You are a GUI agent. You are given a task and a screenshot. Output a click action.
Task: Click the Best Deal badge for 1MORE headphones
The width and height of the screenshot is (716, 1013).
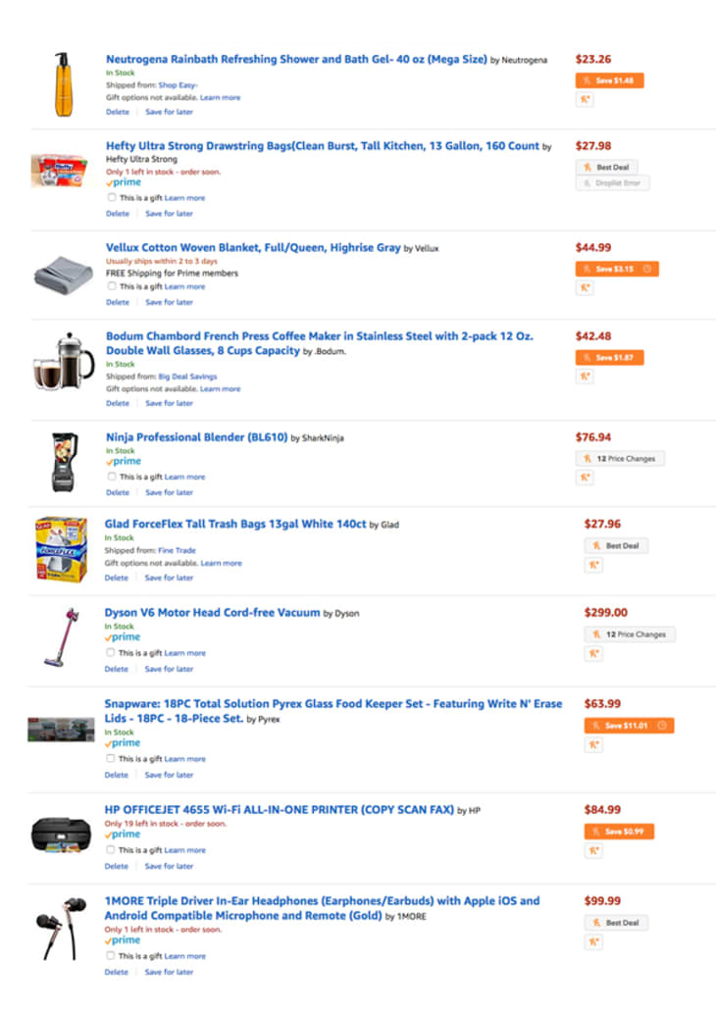(x=615, y=922)
